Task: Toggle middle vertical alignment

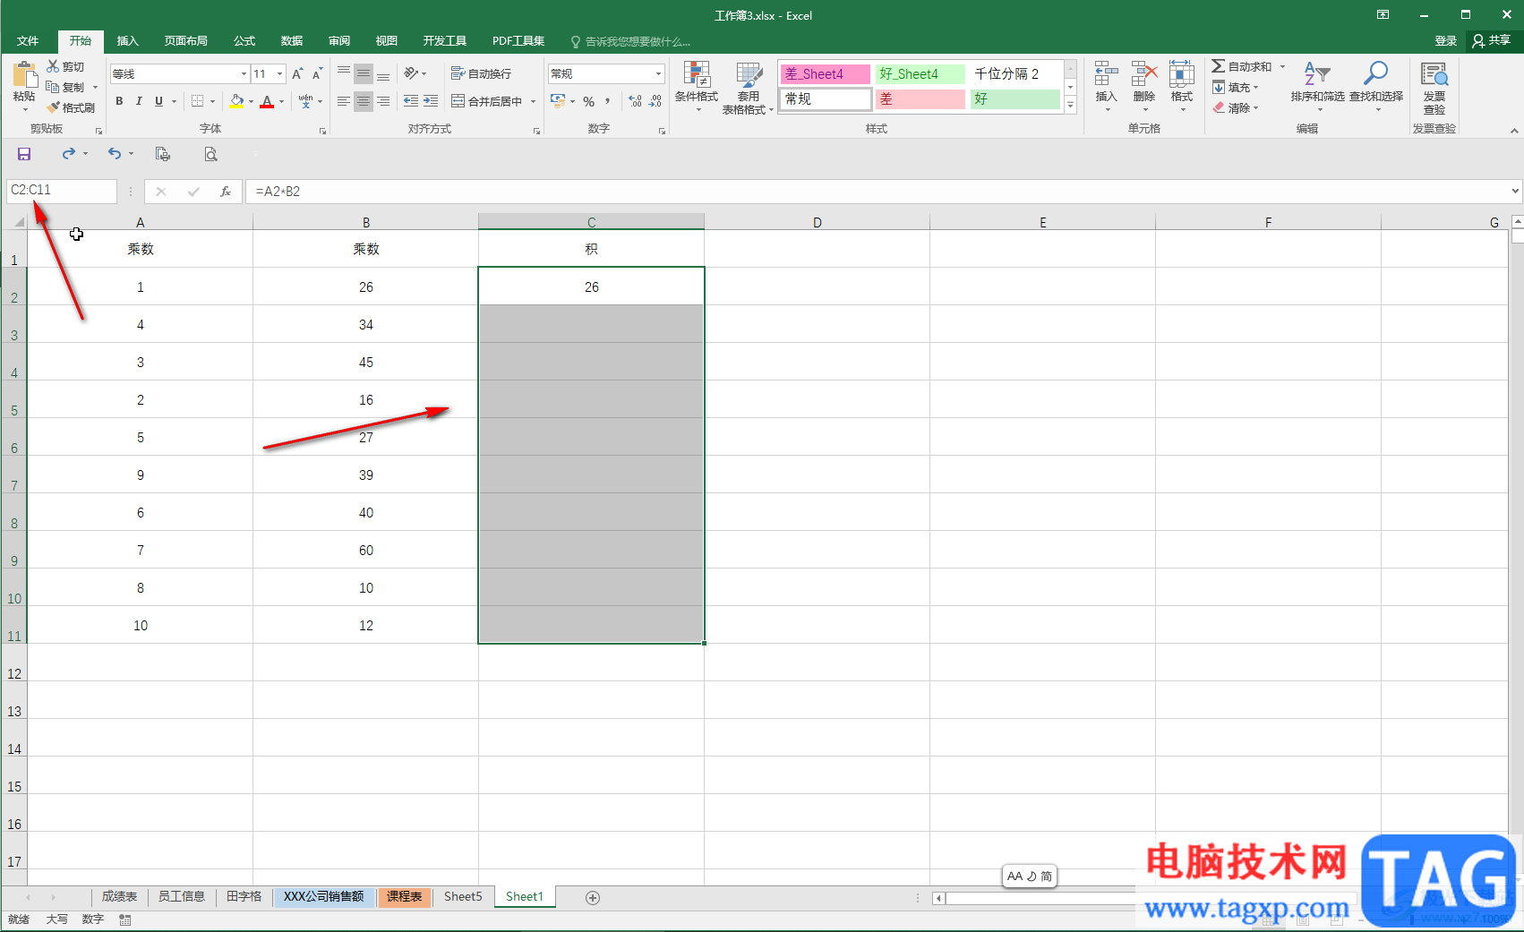Action: (363, 73)
